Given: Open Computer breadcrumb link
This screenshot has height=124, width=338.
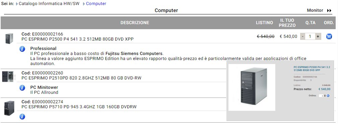Looking at the screenshot, I should (x=96, y=4).
